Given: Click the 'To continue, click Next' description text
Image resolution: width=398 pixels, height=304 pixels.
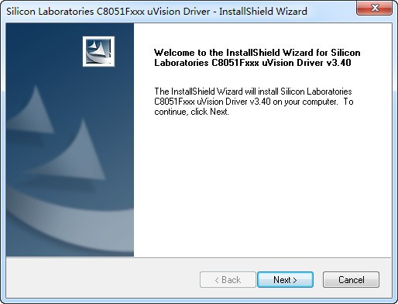Looking at the screenshot, I should click(254, 102).
